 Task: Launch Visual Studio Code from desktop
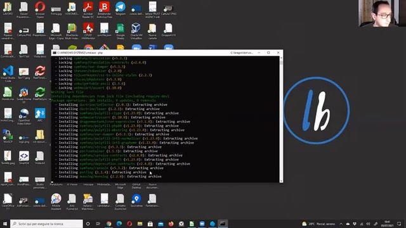[x=8, y=73]
